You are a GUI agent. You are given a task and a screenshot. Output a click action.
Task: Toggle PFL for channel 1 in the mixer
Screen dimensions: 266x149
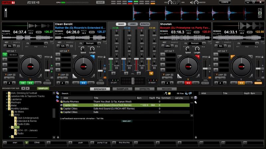click(x=126, y=73)
